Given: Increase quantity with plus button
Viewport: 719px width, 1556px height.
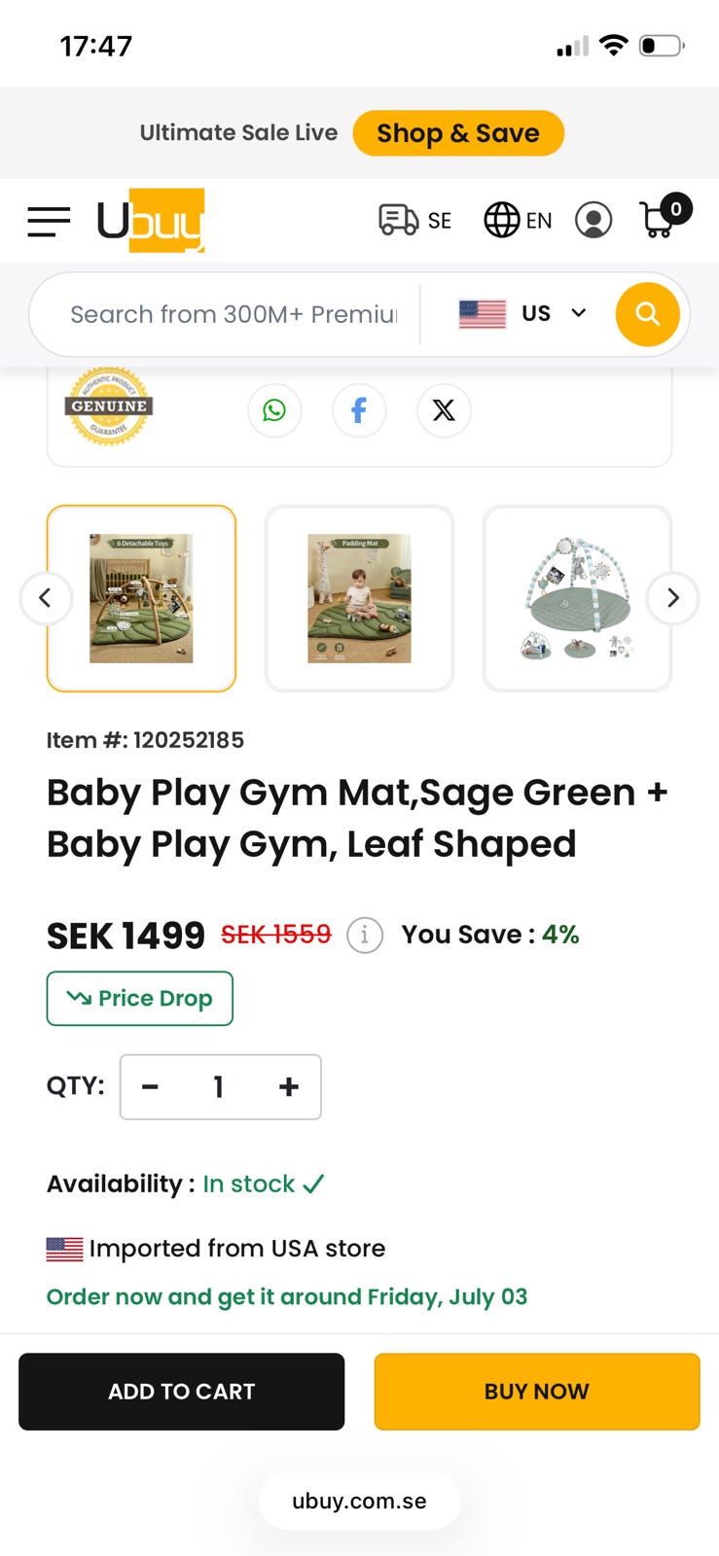Looking at the screenshot, I should (289, 1087).
